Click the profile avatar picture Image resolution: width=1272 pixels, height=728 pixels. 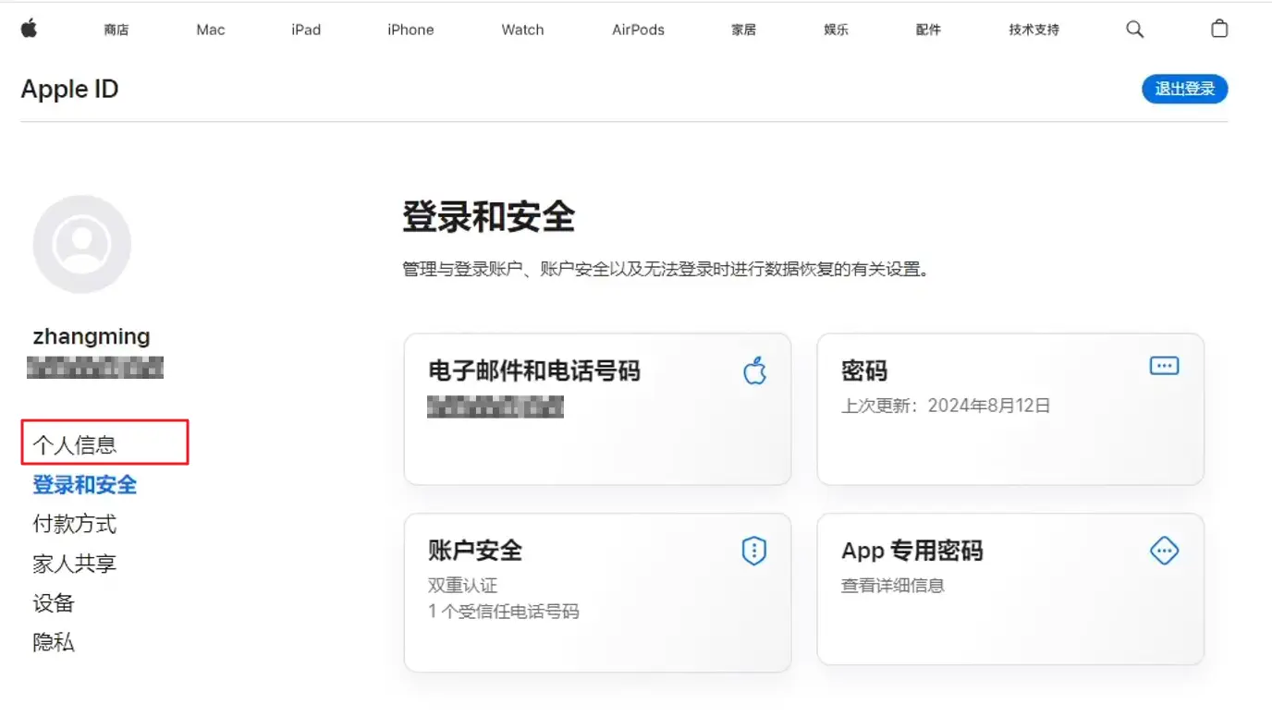82,244
